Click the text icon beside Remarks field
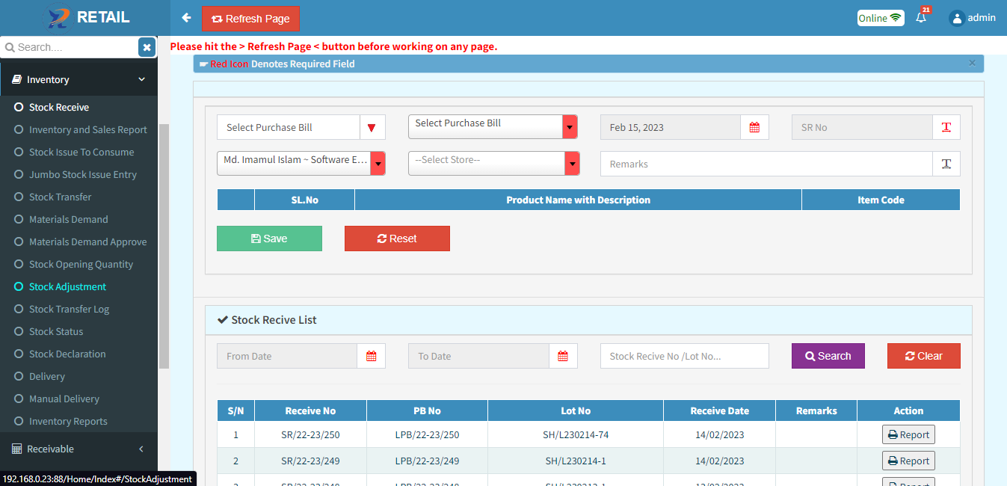 [x=946, y=164]
